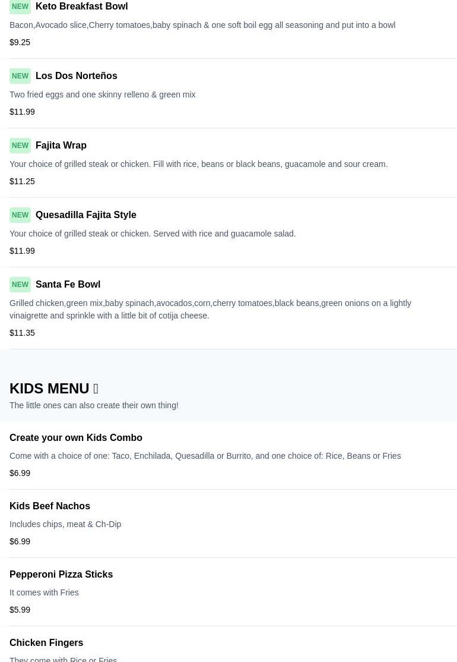Select the Kids Beef Nachos item
Screen dimensions: 457x662
(x=50, y=506)
